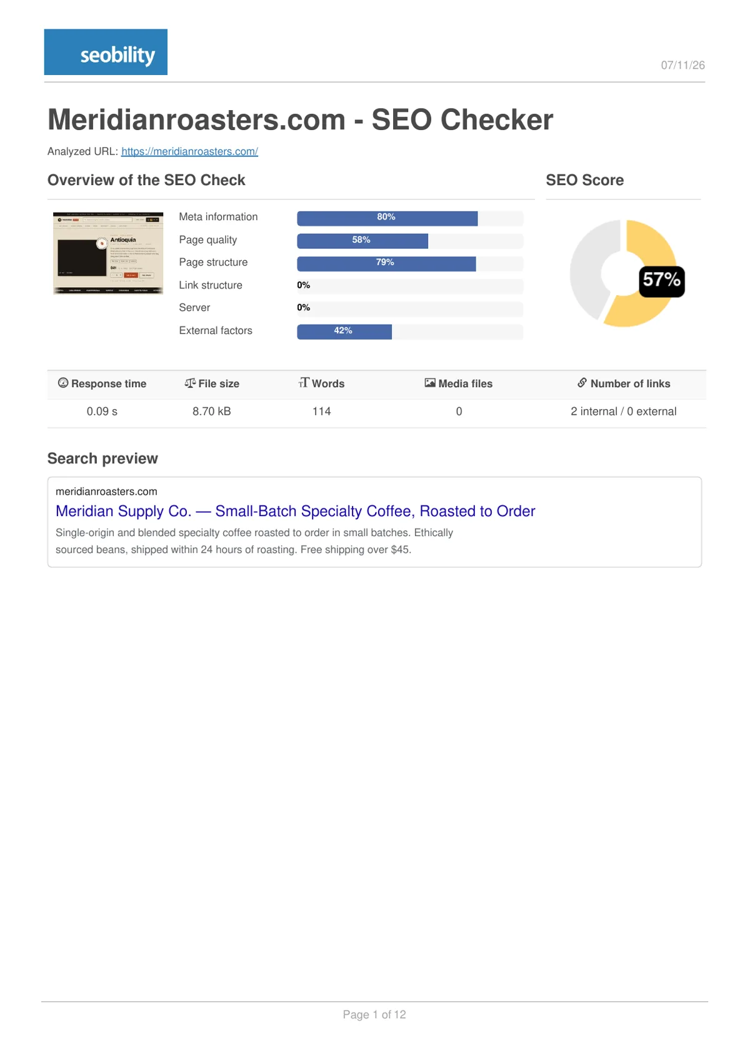This screenshot has height=1062, width=750.
Task: Click the '8.70 kB' file size value
Action: [x=212, y=412]
